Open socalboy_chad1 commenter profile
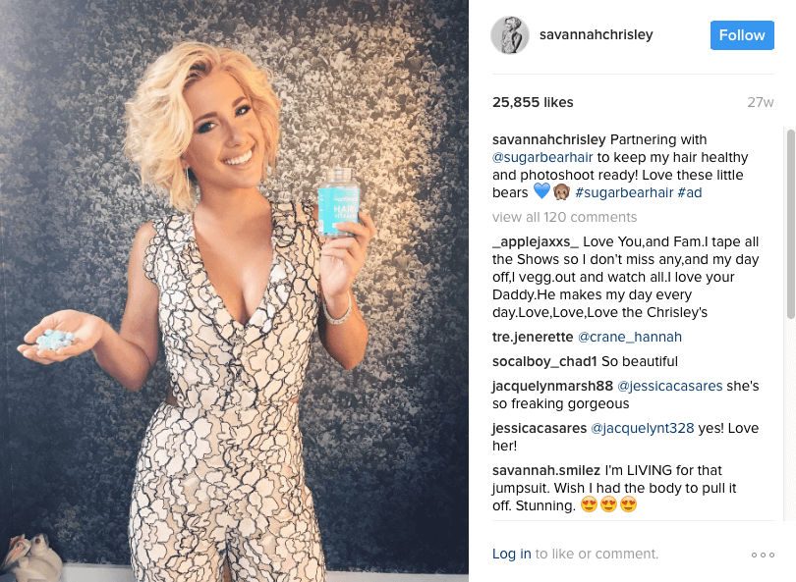 pyautogui.click(x=544, y=361)
